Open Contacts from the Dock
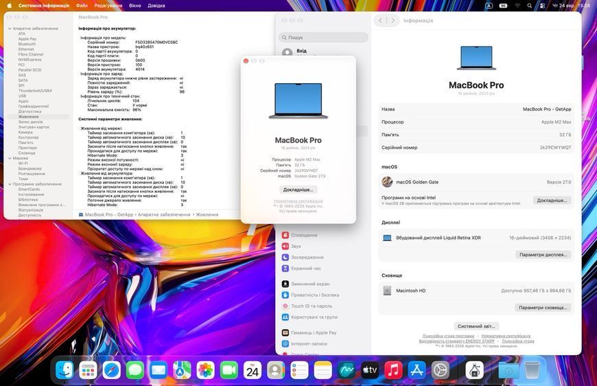 pos(276,370)
